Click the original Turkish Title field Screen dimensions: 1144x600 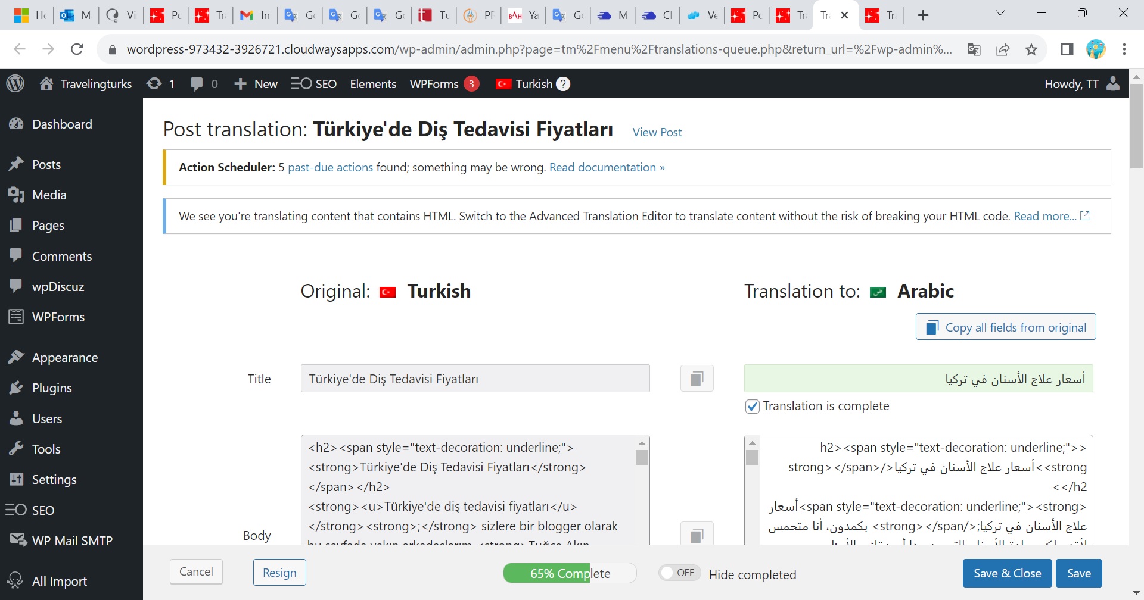(x=475, y=379)
